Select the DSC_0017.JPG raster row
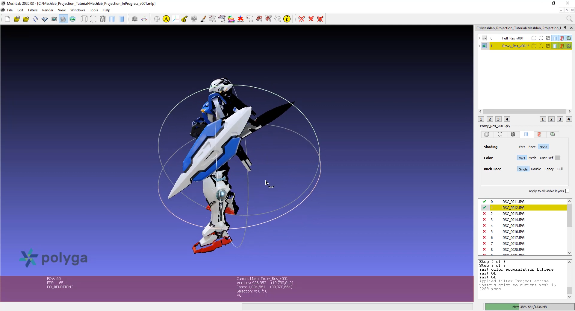This screenshot has height=311, width=575. tap(522, 238)
